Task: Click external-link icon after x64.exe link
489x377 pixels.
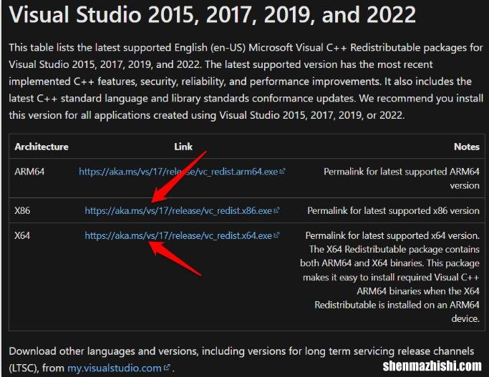Action: tap(276, 235)
